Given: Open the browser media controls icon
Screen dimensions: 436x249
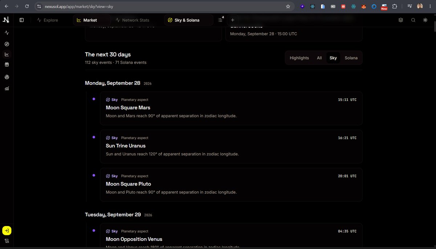Looking at the screenshot, I should (410, 7).
